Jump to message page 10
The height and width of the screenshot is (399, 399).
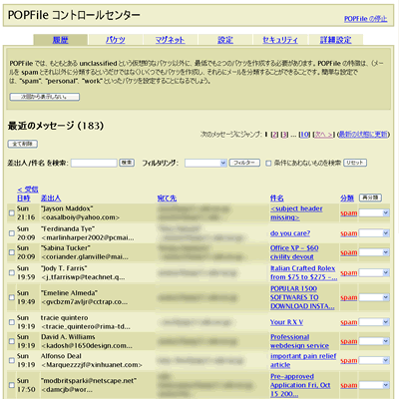(304, 135)
